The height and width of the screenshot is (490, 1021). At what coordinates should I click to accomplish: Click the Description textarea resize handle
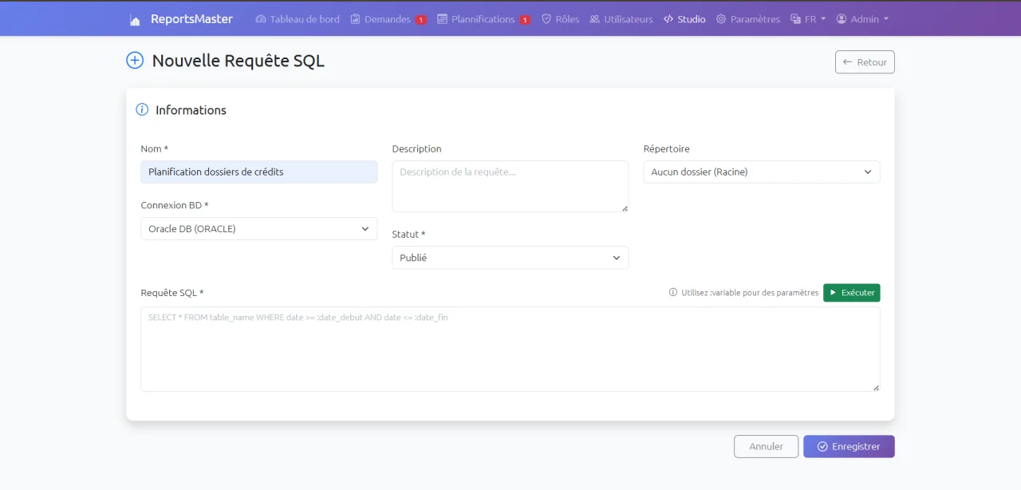pyautogui.click(x=625, y=208)
